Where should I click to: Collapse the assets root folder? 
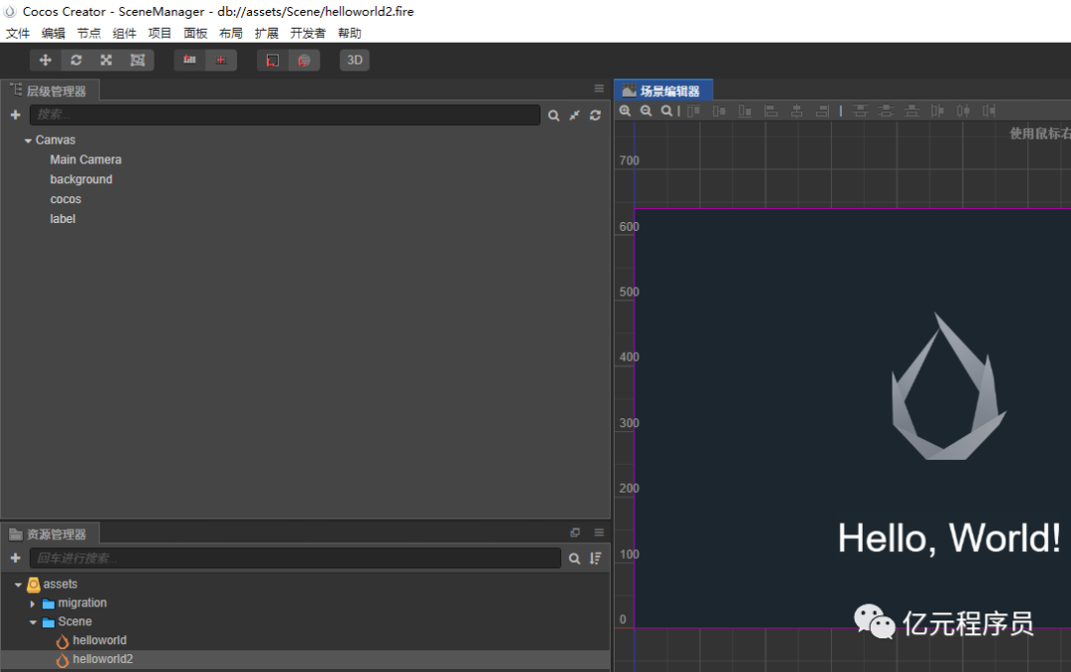(19, 585)
